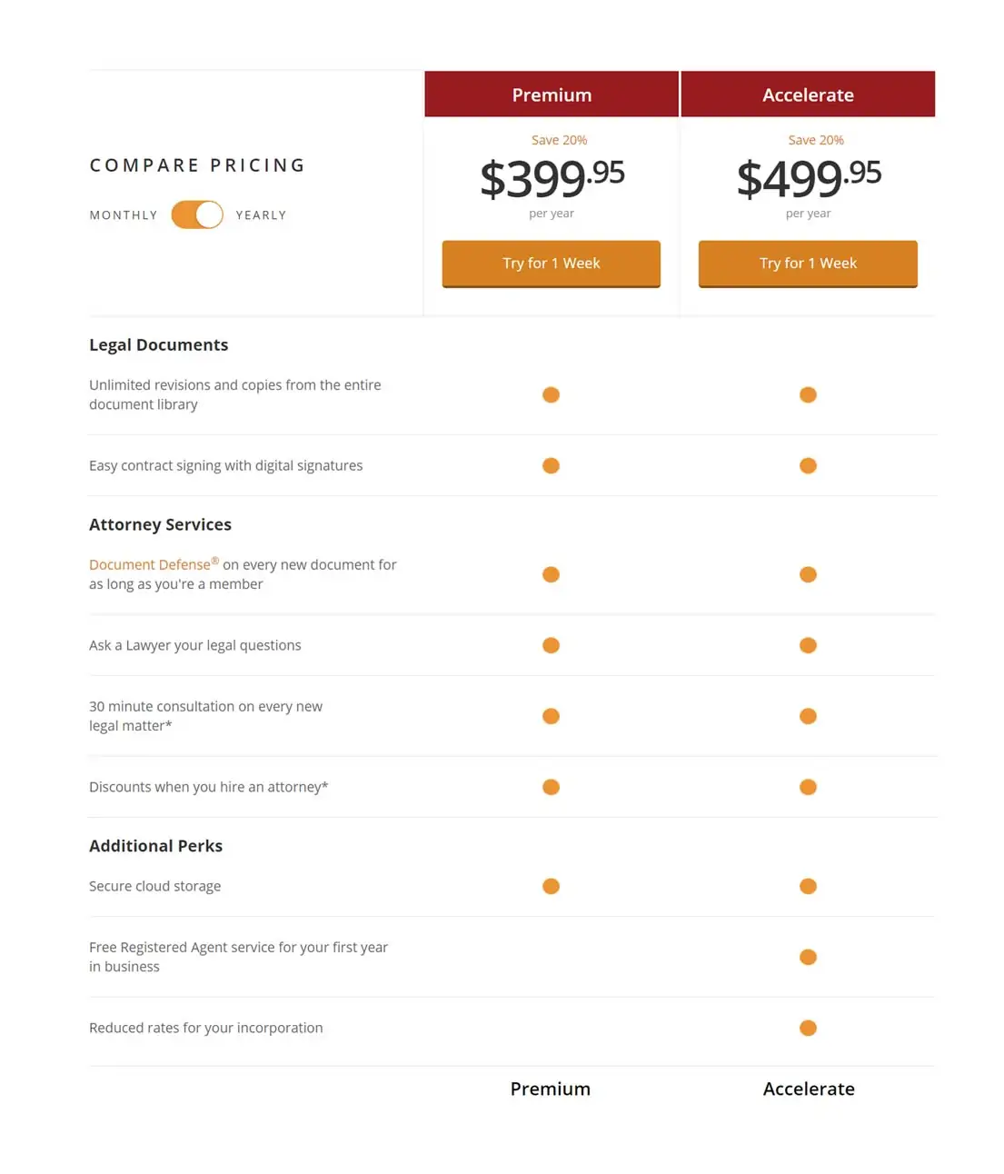Click Accelerate dot for 30 minute consultation
1004x1174 pixels.
tap(808, 716)
